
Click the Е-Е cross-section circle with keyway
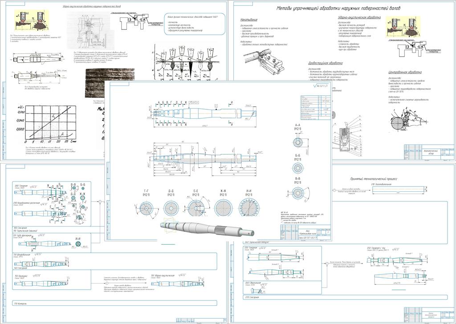pyautogui.click(x=195, y=208)
